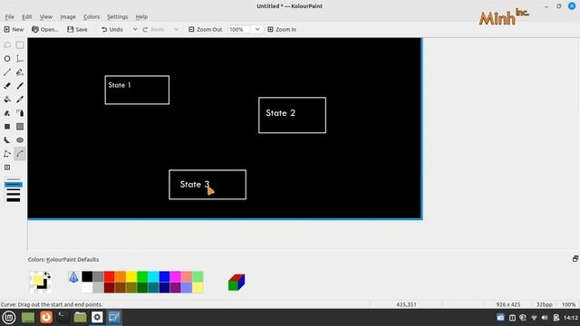Select the Line tool
The width and height of the screenshot is (580, 326).
coord(7,72)
